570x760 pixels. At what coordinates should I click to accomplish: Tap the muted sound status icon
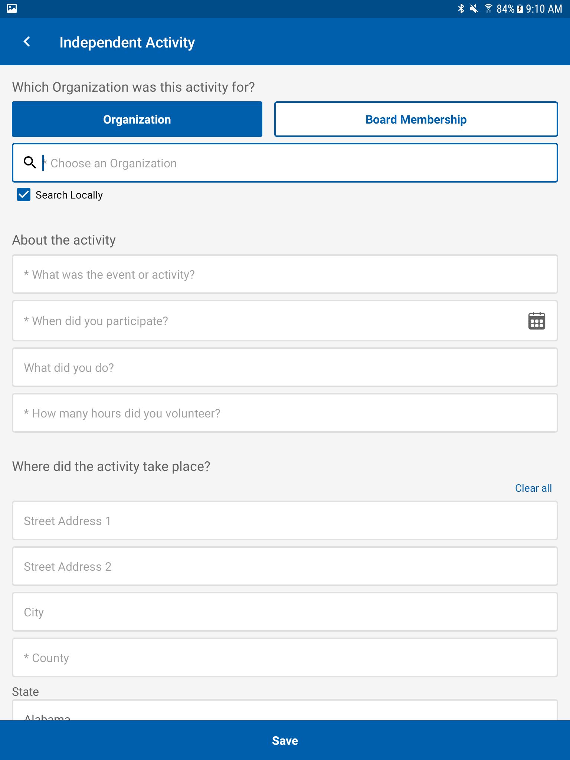(474, 9)
